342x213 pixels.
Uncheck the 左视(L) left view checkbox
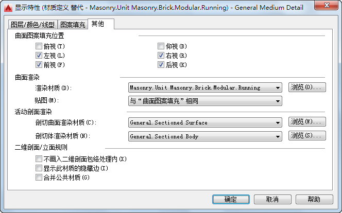[39, 56]
